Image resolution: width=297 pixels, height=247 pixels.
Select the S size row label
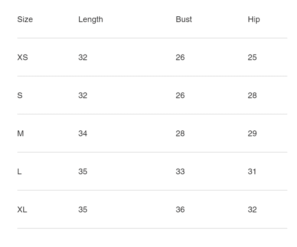tap(20, 95)
